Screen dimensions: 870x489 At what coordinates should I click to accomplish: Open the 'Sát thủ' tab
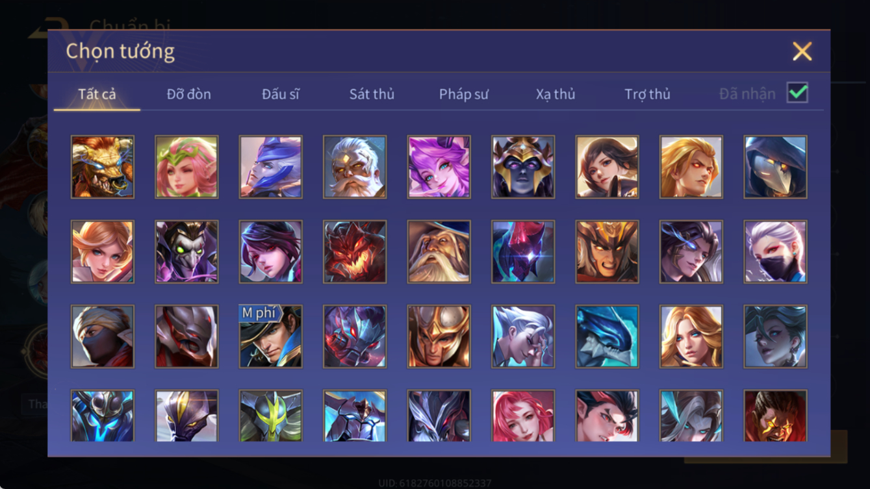372,94
